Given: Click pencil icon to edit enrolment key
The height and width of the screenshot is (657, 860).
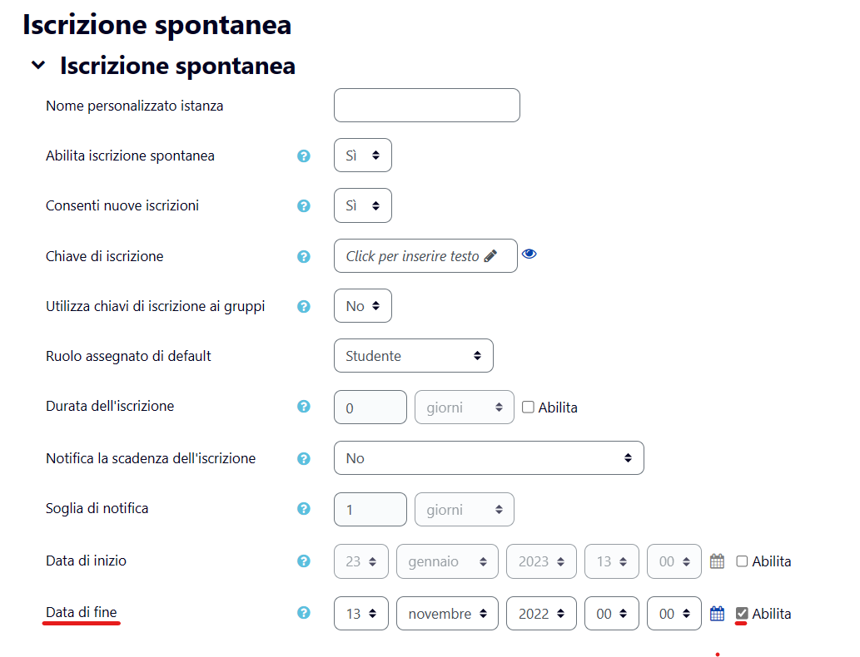Looking at the screenshot, I should pyautogui.click(x=490, y=256).
